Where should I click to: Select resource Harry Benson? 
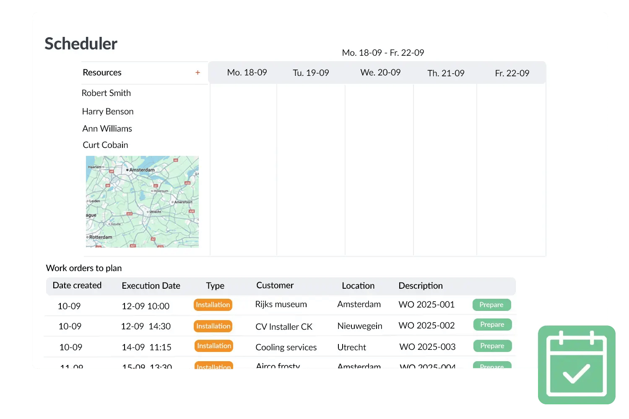point(108,111)
